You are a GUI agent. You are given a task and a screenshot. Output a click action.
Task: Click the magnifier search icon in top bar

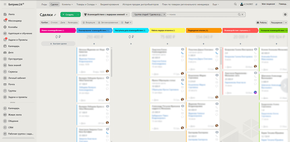(x=235, y=4)
